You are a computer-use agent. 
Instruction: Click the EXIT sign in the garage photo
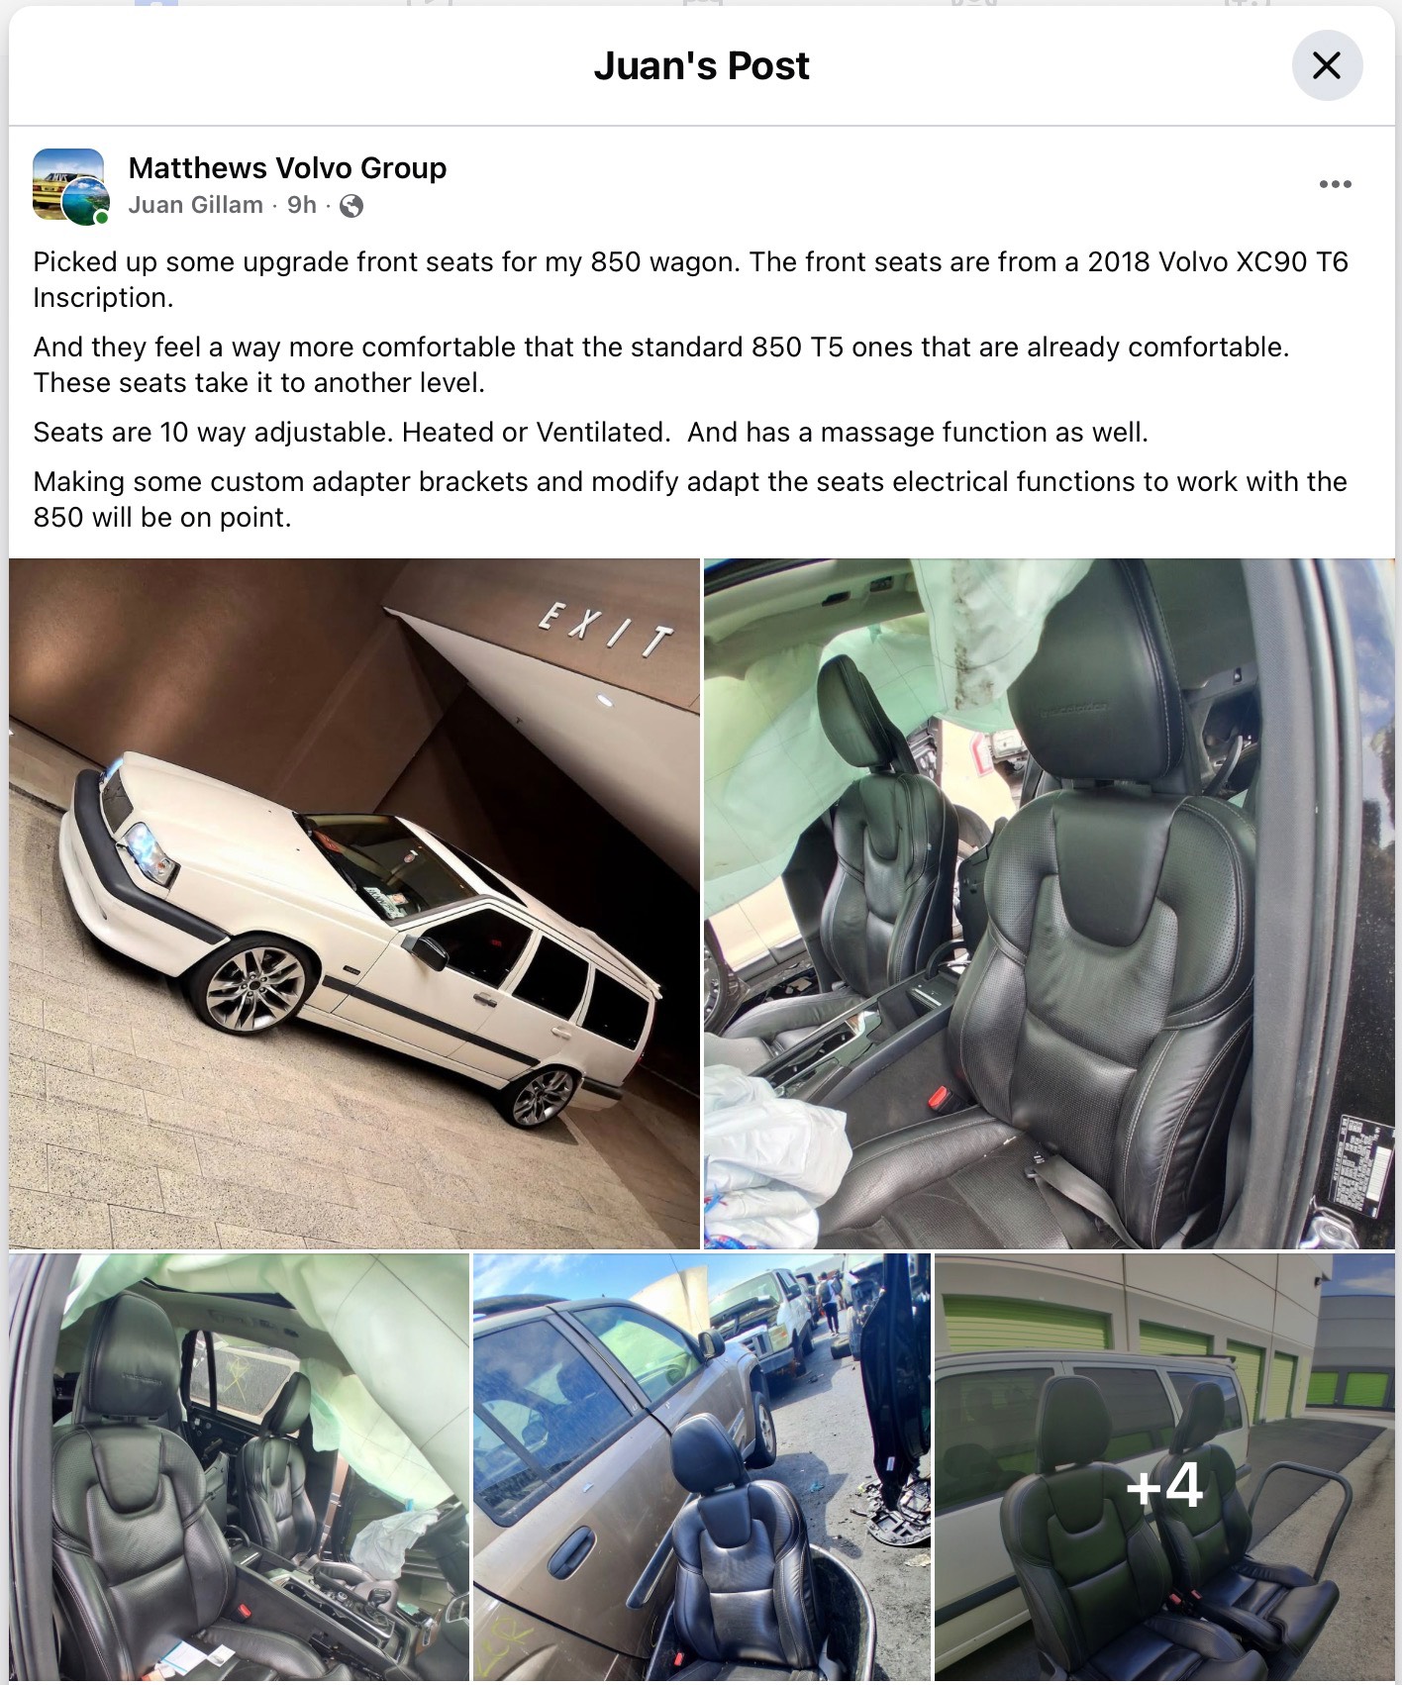click(x=606, y=630)
